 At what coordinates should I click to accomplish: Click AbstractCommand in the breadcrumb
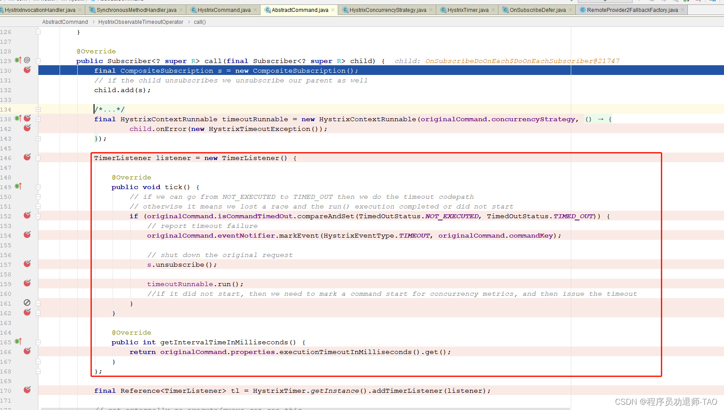[x=65, y=22]
